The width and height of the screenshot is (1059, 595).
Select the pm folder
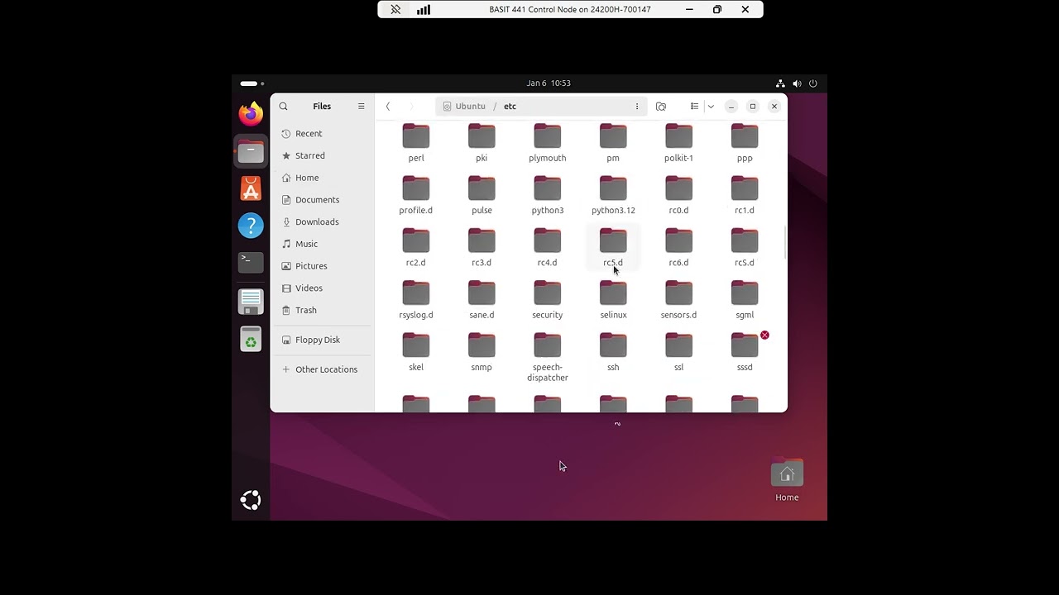613,143
